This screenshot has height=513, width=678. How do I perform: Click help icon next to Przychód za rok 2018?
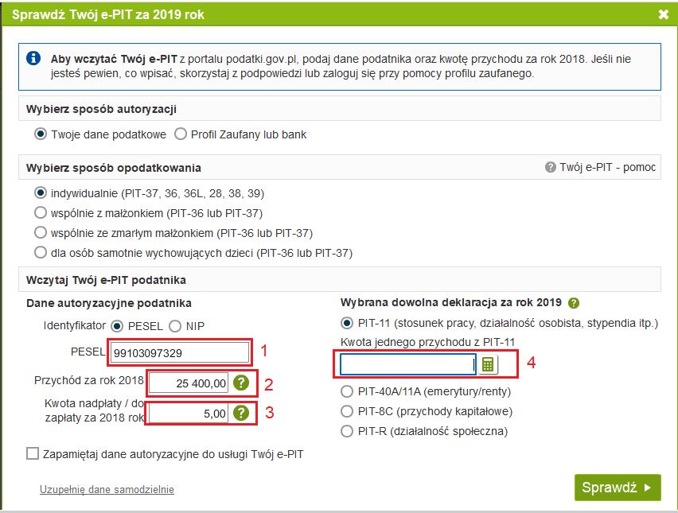[x=242, y=383]
